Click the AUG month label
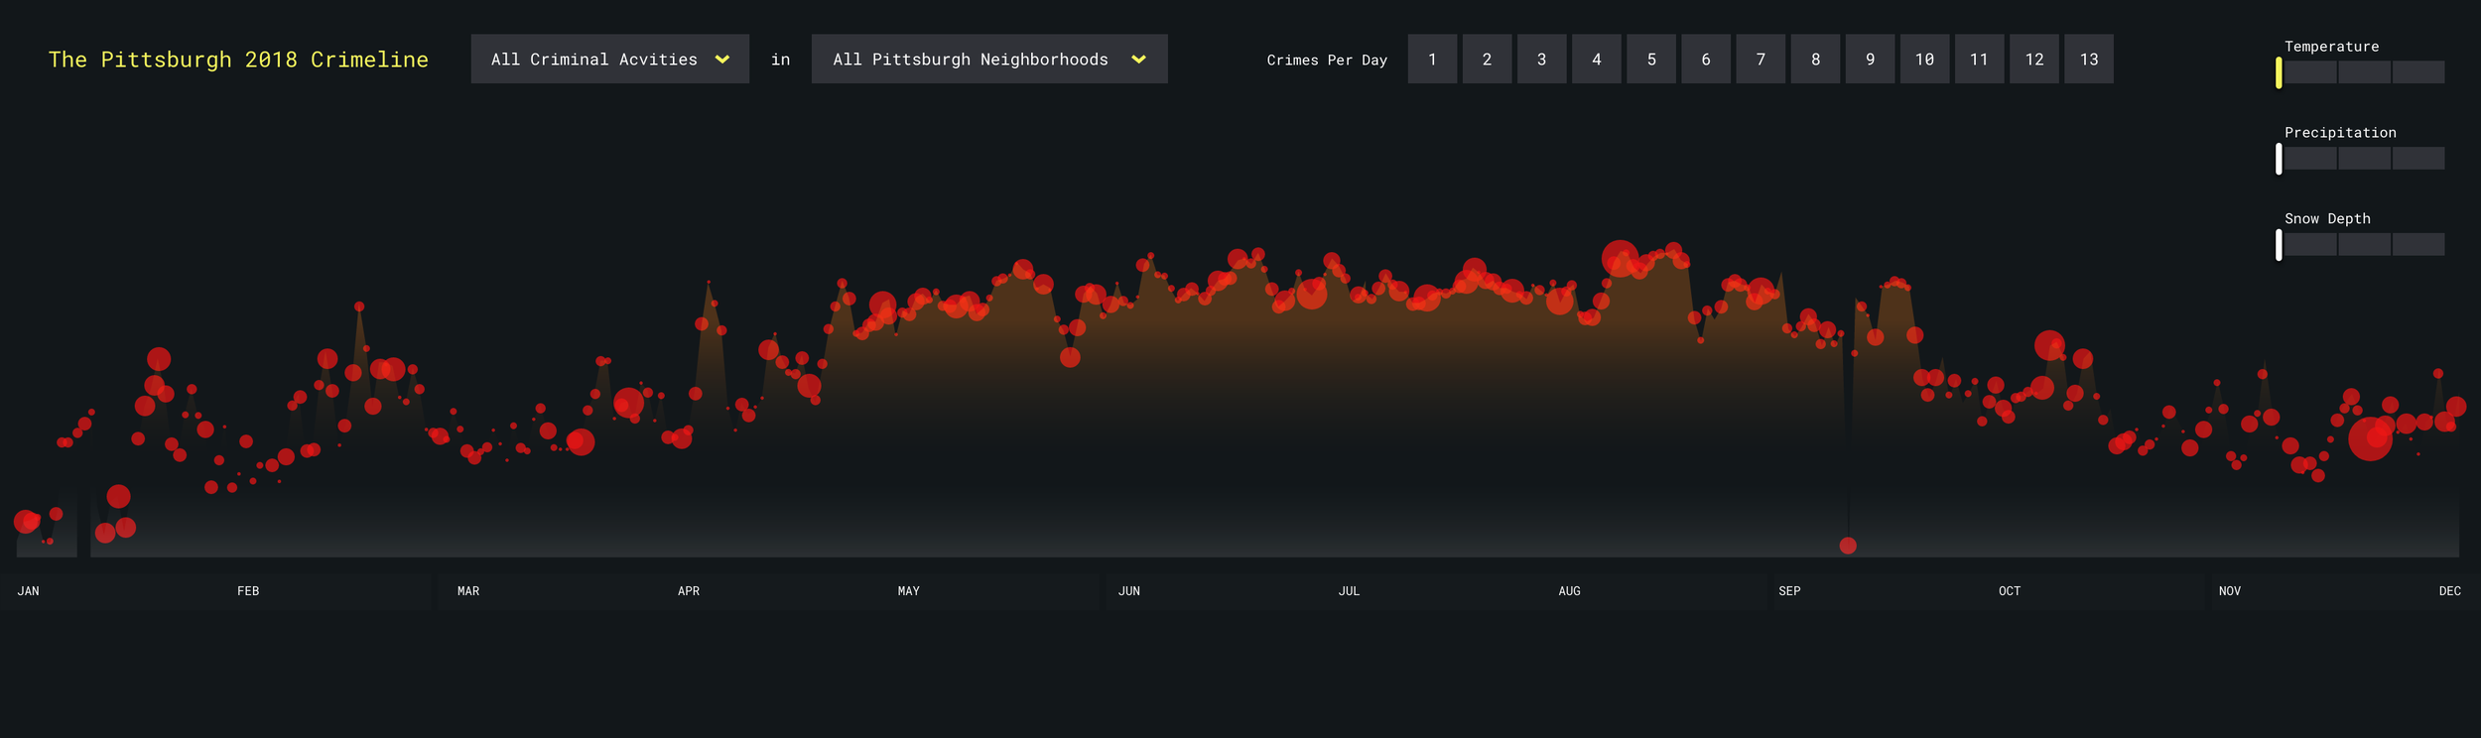Viewport: 2481px width, 738px height. [x=1569, y=591]
